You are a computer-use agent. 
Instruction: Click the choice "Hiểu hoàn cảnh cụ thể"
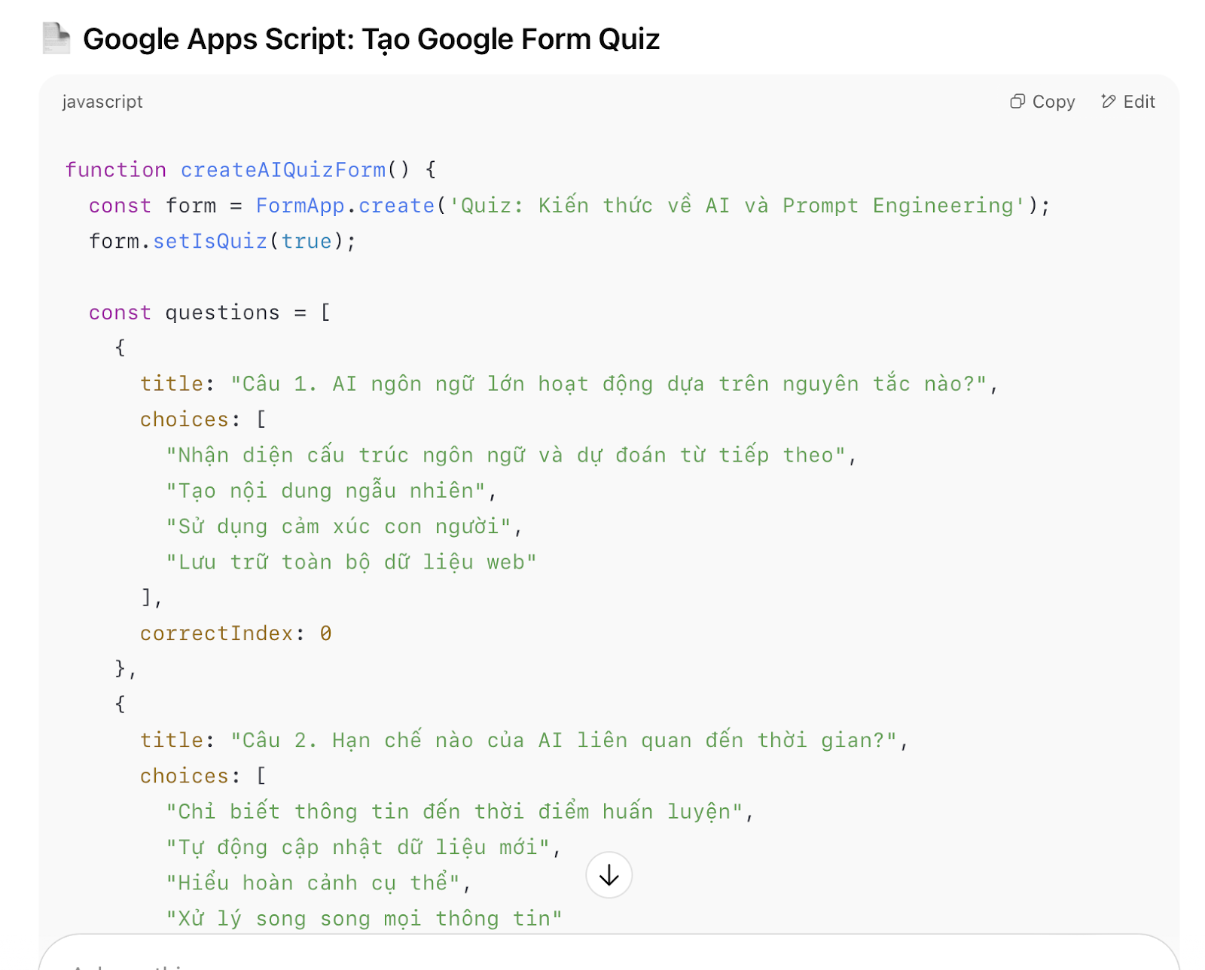[x=319, y=882]
